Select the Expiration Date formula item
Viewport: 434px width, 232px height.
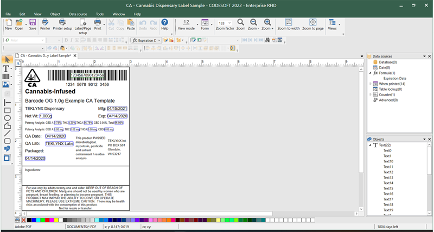pos(395,78)
